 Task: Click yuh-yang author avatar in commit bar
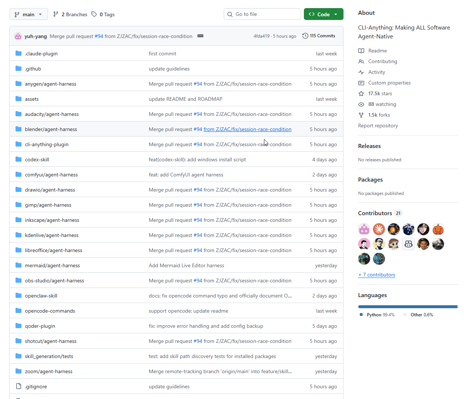tap(18, 36)
